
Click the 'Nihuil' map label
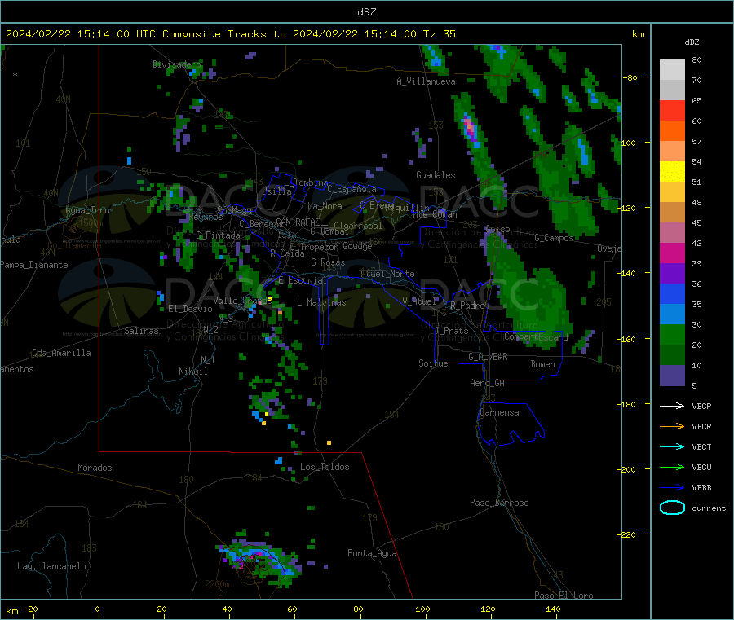(x=192, y=372)
